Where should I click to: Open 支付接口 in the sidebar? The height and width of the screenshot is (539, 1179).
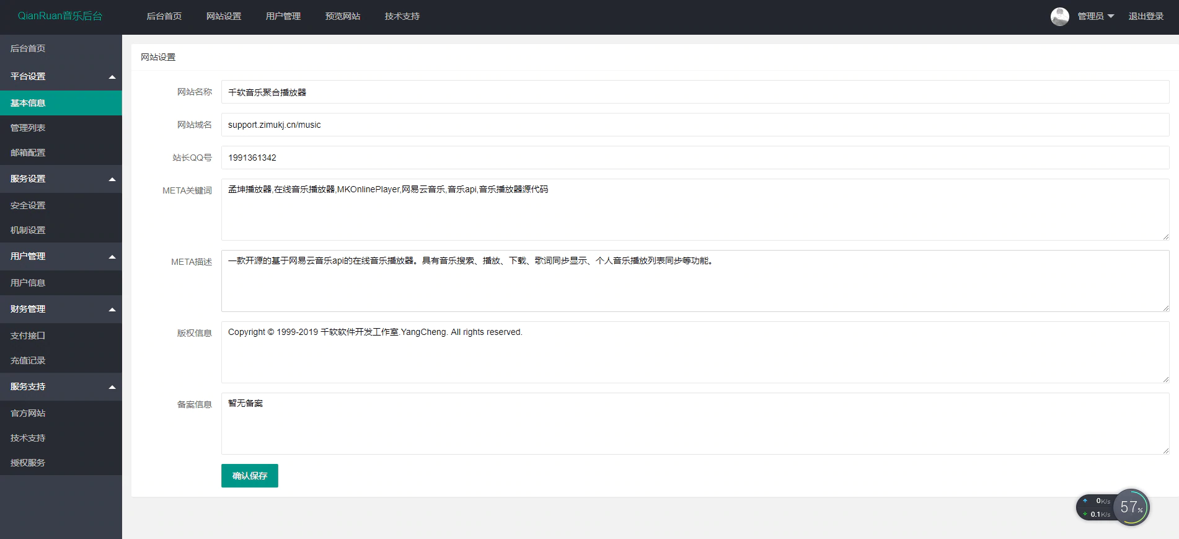tap(61, 336)
